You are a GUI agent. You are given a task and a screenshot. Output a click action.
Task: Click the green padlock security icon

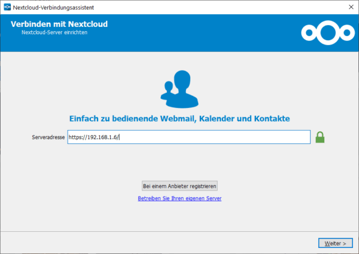coord(320,137)
